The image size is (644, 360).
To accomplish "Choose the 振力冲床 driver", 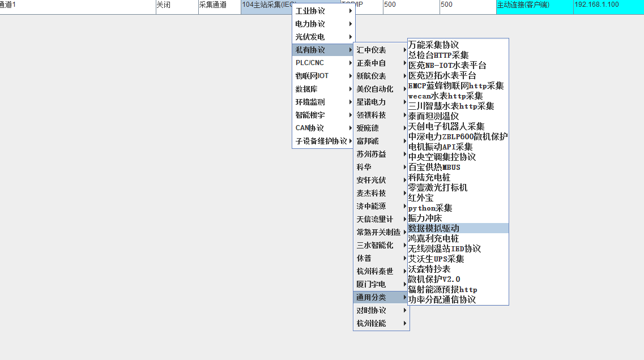I will 458,218.
